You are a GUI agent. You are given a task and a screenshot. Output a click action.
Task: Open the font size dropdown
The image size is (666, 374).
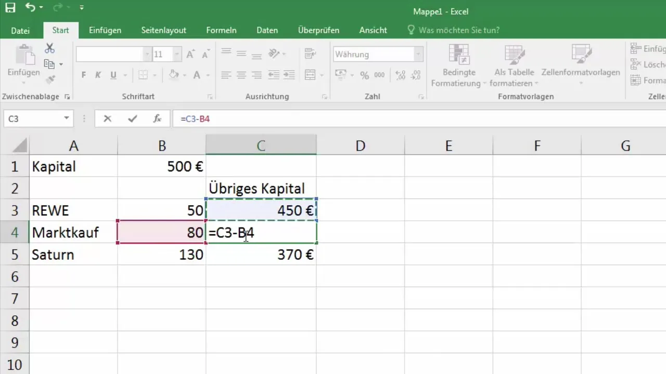coord(177,55)
